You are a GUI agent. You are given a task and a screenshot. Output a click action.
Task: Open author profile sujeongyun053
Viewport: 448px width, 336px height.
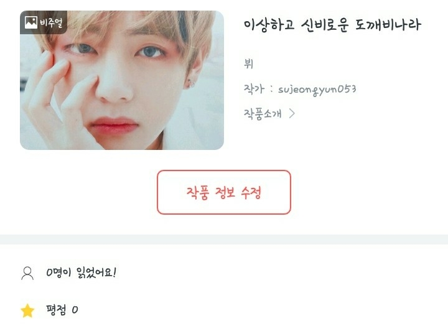click(x=317, y=90)
